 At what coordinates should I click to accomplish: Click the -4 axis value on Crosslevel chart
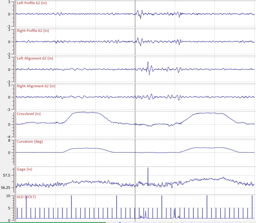tap(8, 137)
